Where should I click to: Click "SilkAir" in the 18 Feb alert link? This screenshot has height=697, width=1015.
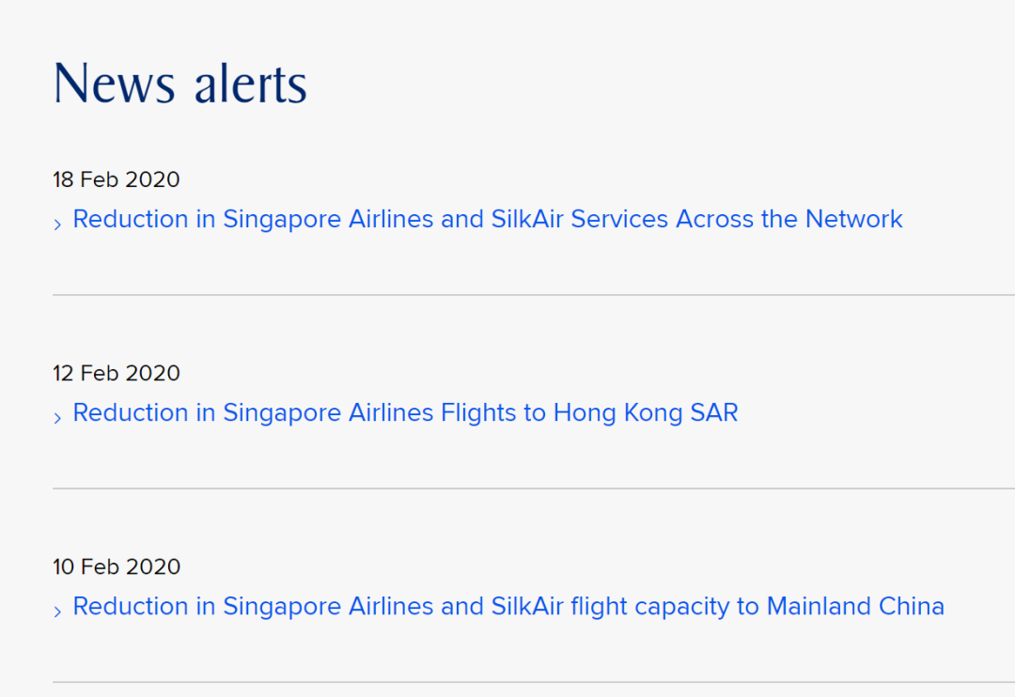pyautogui.click(x=527, y=219)
